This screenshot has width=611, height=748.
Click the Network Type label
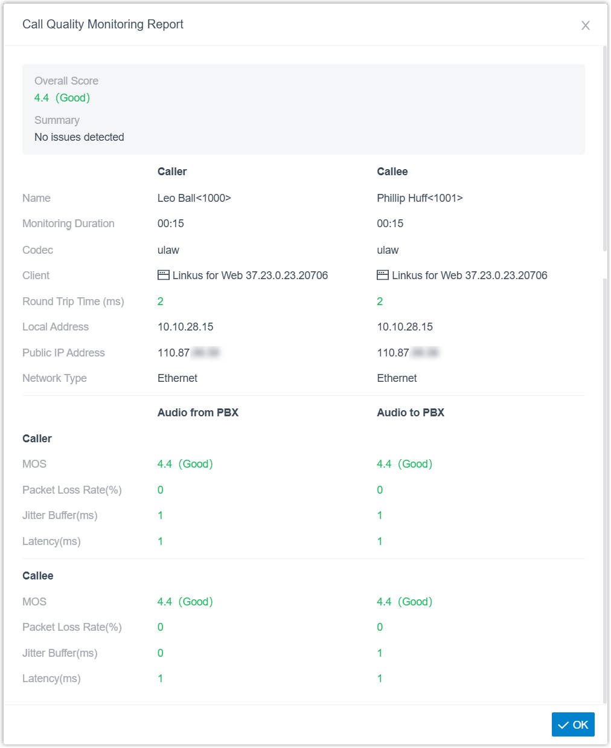(x=54, y=378)
